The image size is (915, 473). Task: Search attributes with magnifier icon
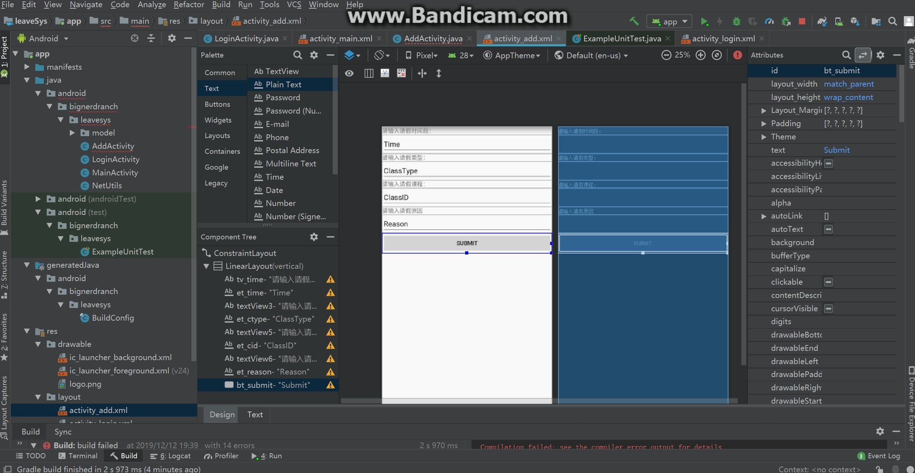pyautogui.click(x=846, y=55)
